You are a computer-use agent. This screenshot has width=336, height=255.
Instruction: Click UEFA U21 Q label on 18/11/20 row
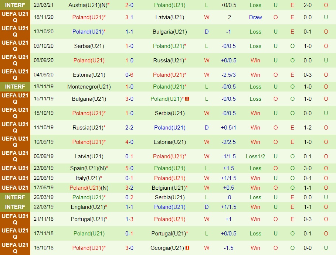pyautogui.click(x=15, y=17)
